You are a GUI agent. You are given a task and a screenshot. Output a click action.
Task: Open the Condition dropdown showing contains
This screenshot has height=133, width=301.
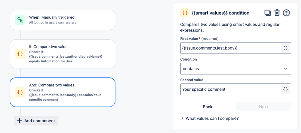(x=235, y=69)
